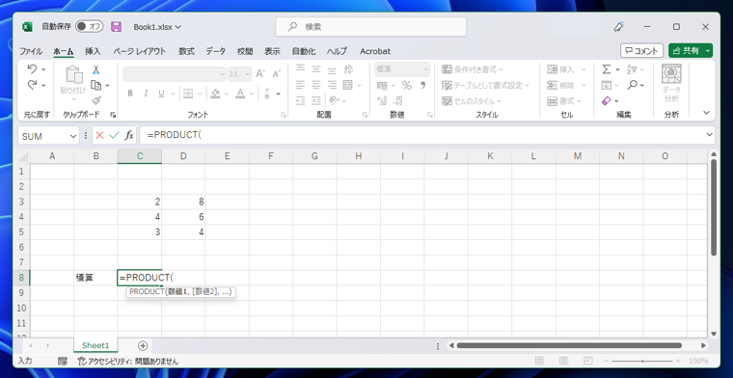Toggle Bold formatting

coord(130,94)
